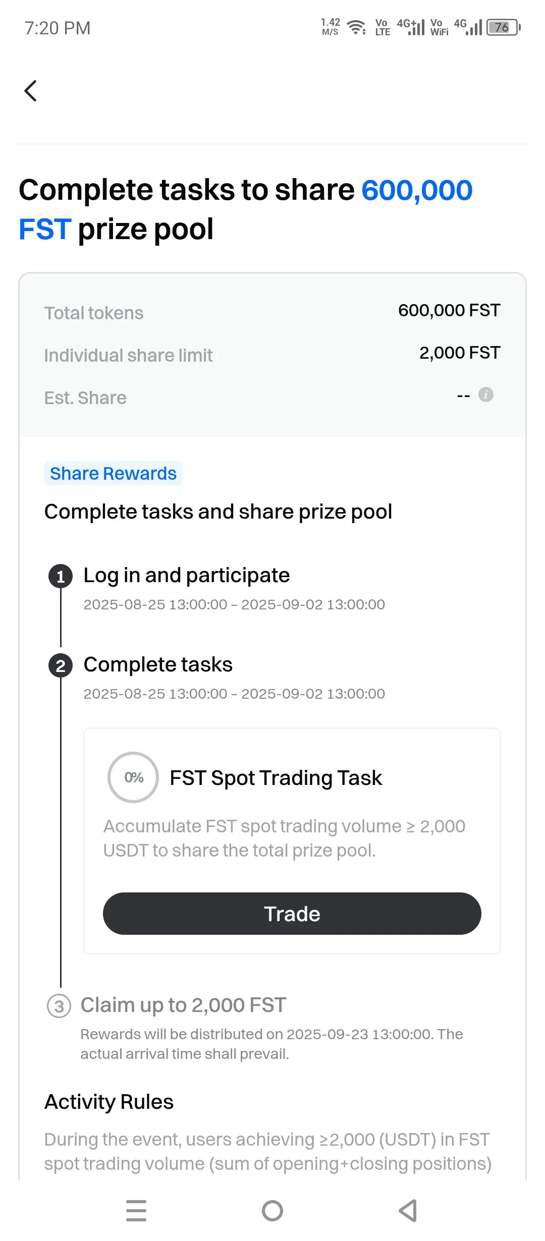Tap the battery indicator in status bar
Screen dimensions: 545x1241
click(503, 27)
